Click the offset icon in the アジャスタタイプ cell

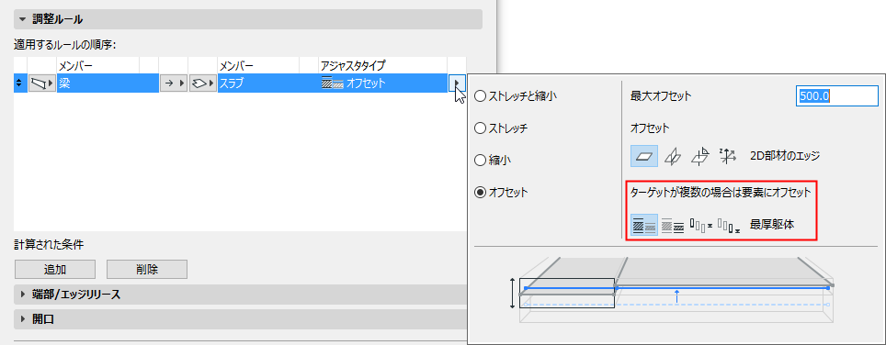point(333,83)
